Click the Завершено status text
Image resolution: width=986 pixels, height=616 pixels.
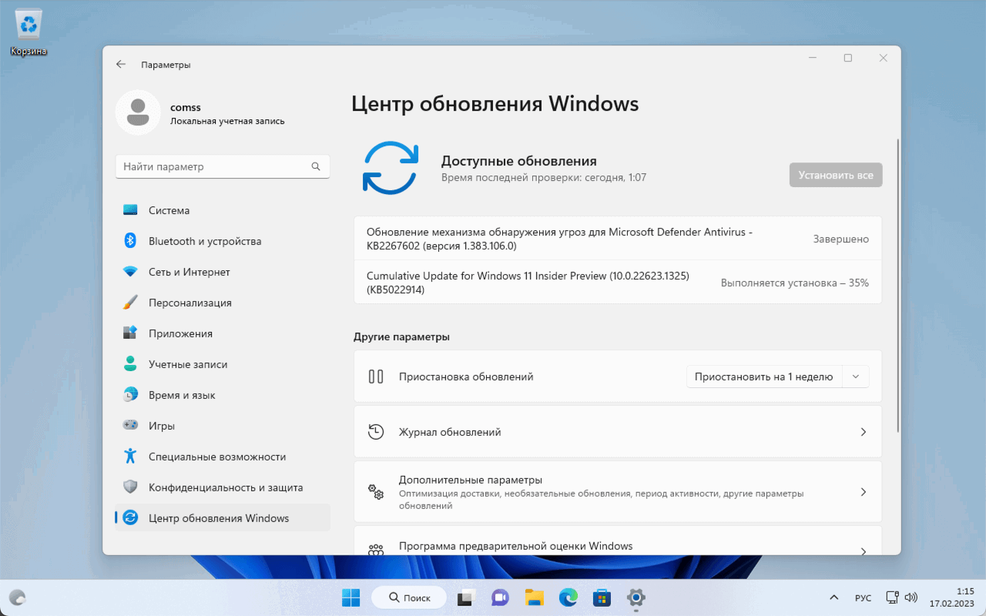pos(841,239)
